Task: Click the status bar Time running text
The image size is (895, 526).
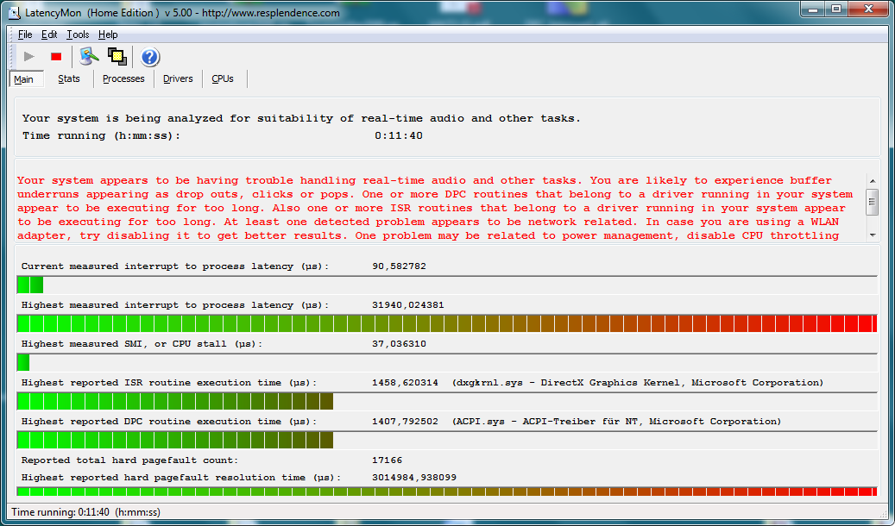Action: (x=85, y=511)
